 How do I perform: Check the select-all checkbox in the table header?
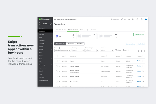(x=56, y=56)
